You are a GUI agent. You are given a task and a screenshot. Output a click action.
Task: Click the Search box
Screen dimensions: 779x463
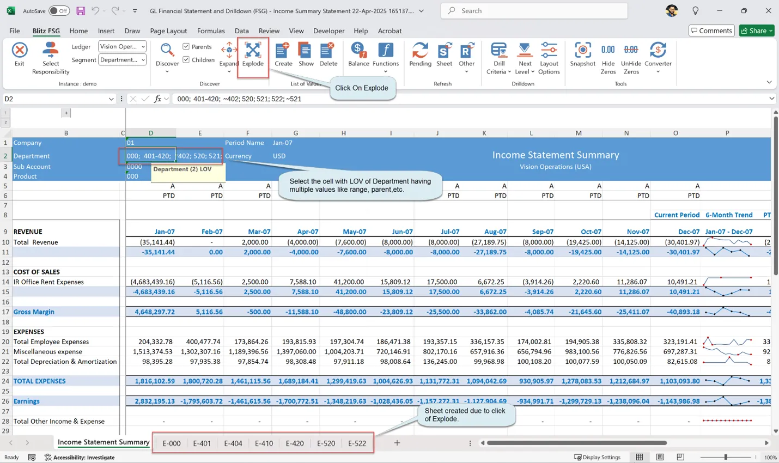click(534, 11)
